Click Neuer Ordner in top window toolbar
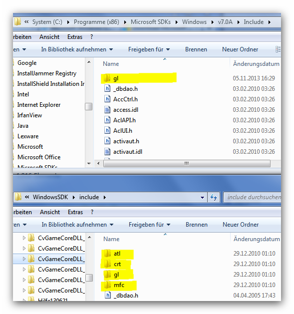The width and height of the screenshot is (294, 314). pos(240,49)
